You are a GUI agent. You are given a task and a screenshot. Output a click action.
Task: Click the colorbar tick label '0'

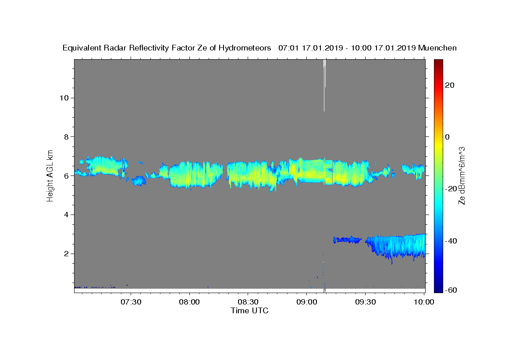[448, 137]
